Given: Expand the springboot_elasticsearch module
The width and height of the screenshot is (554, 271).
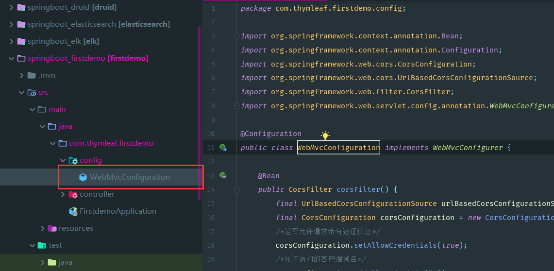Looking at the screenshot, I should click(11, 24).
